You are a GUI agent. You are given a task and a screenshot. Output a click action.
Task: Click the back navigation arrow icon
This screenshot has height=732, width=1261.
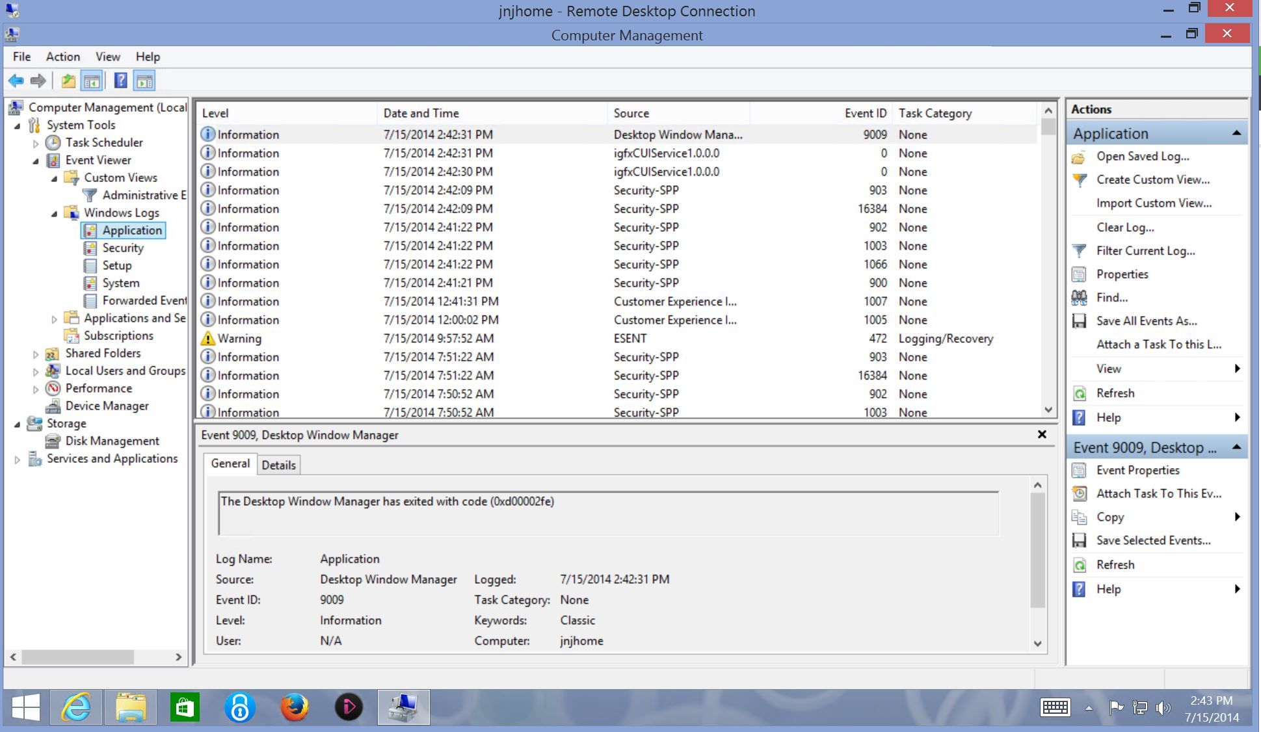coord(16,80)
